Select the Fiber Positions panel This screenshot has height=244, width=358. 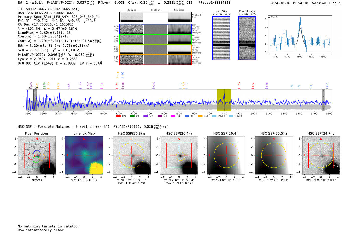(37, 155)
